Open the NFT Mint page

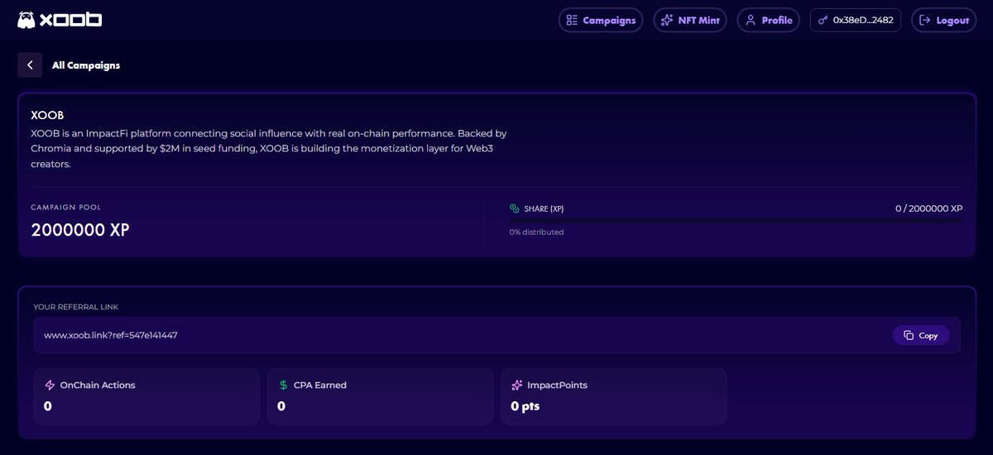pos(690,20)
